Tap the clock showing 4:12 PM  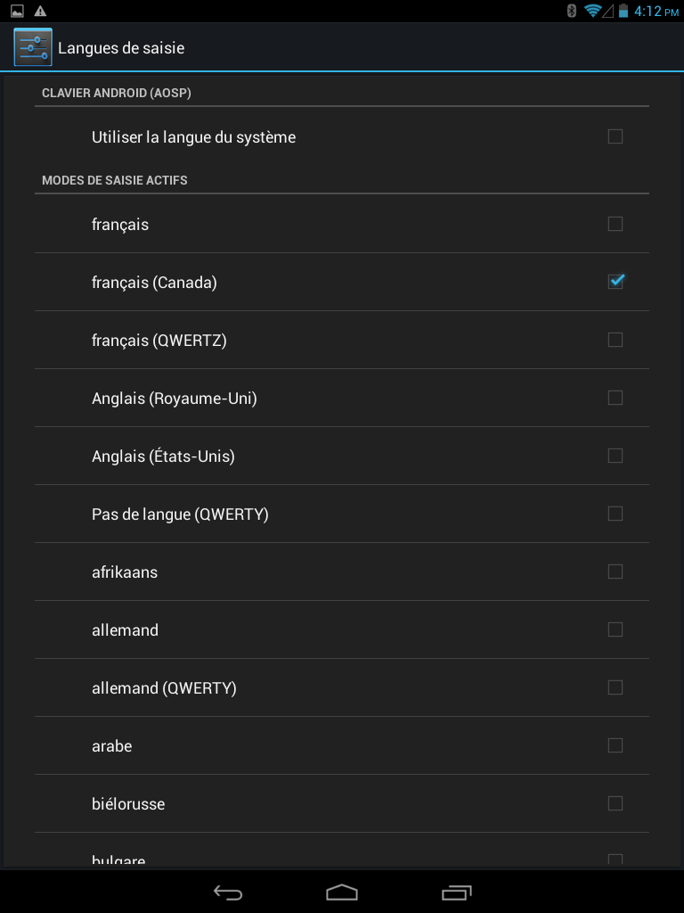point(656,11)
